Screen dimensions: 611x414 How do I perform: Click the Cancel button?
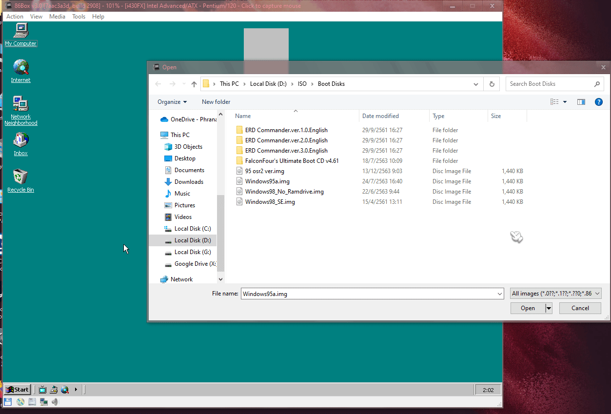click(x=580, y=308)
